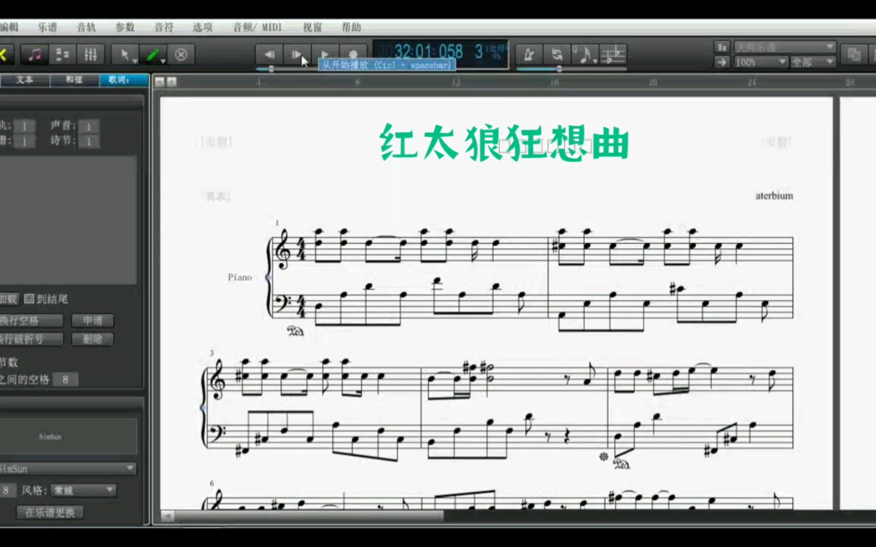Select the arrow pointer tool
Viewport: 876px width, 547px height.
coord(125,54)
